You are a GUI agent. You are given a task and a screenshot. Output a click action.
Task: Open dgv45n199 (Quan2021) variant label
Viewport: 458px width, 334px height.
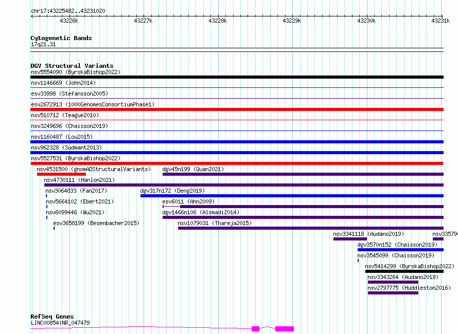point(193,169)
